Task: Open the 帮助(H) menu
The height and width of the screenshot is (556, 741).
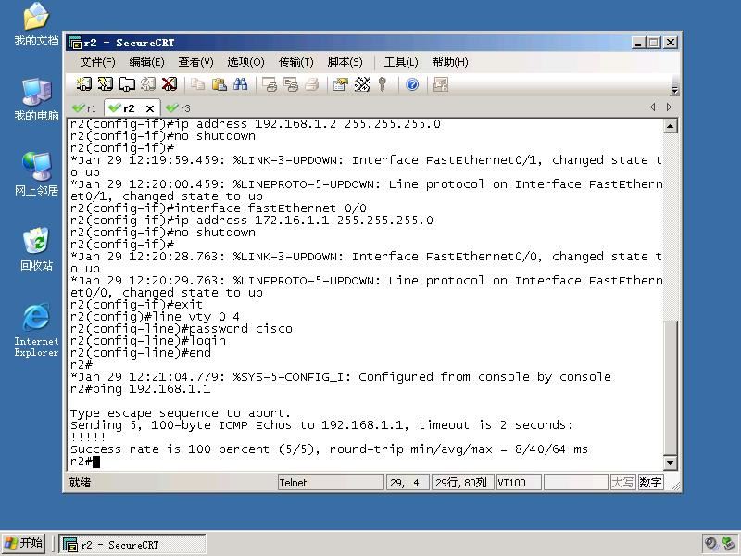Action: [450, 62]
